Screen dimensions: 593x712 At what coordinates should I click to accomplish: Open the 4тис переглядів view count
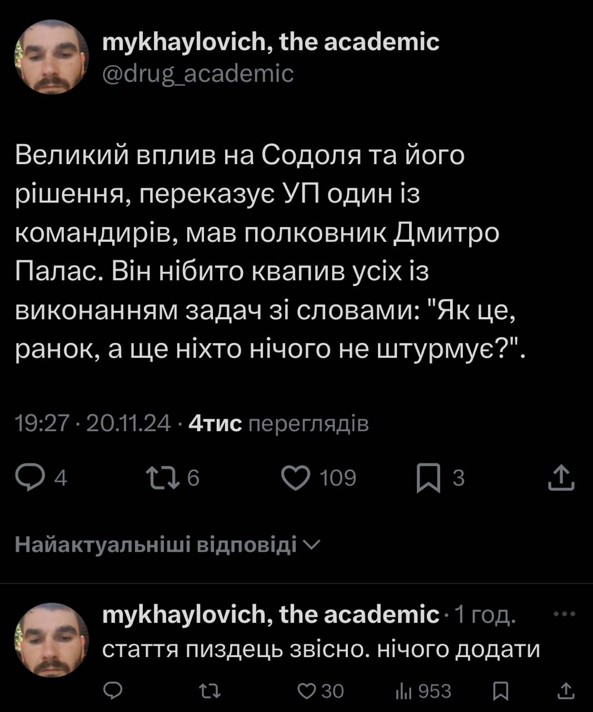click(278, 424)
